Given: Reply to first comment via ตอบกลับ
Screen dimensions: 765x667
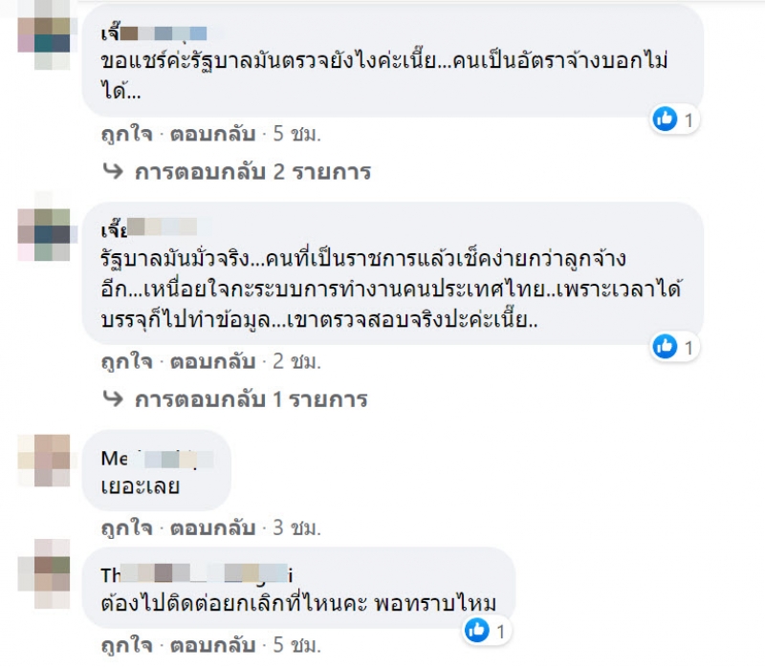Looking at the screenshot, I should coord(212,133).
